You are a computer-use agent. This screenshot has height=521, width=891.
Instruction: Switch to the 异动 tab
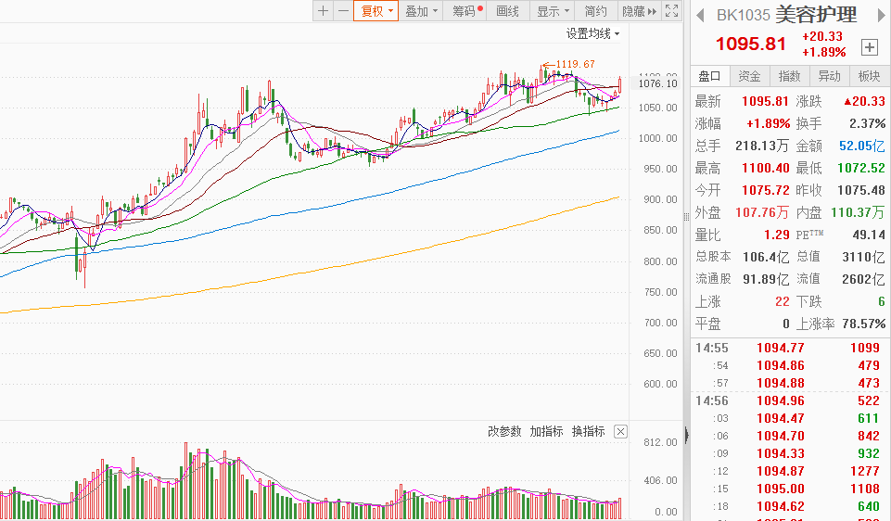tap(829, 76)
